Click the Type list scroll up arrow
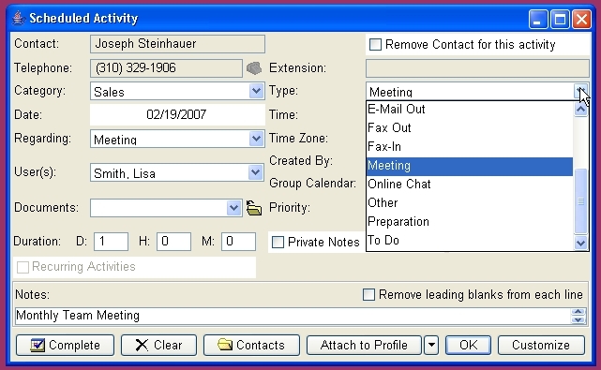This screenshot has height=370, width=601. coord(581,110)
